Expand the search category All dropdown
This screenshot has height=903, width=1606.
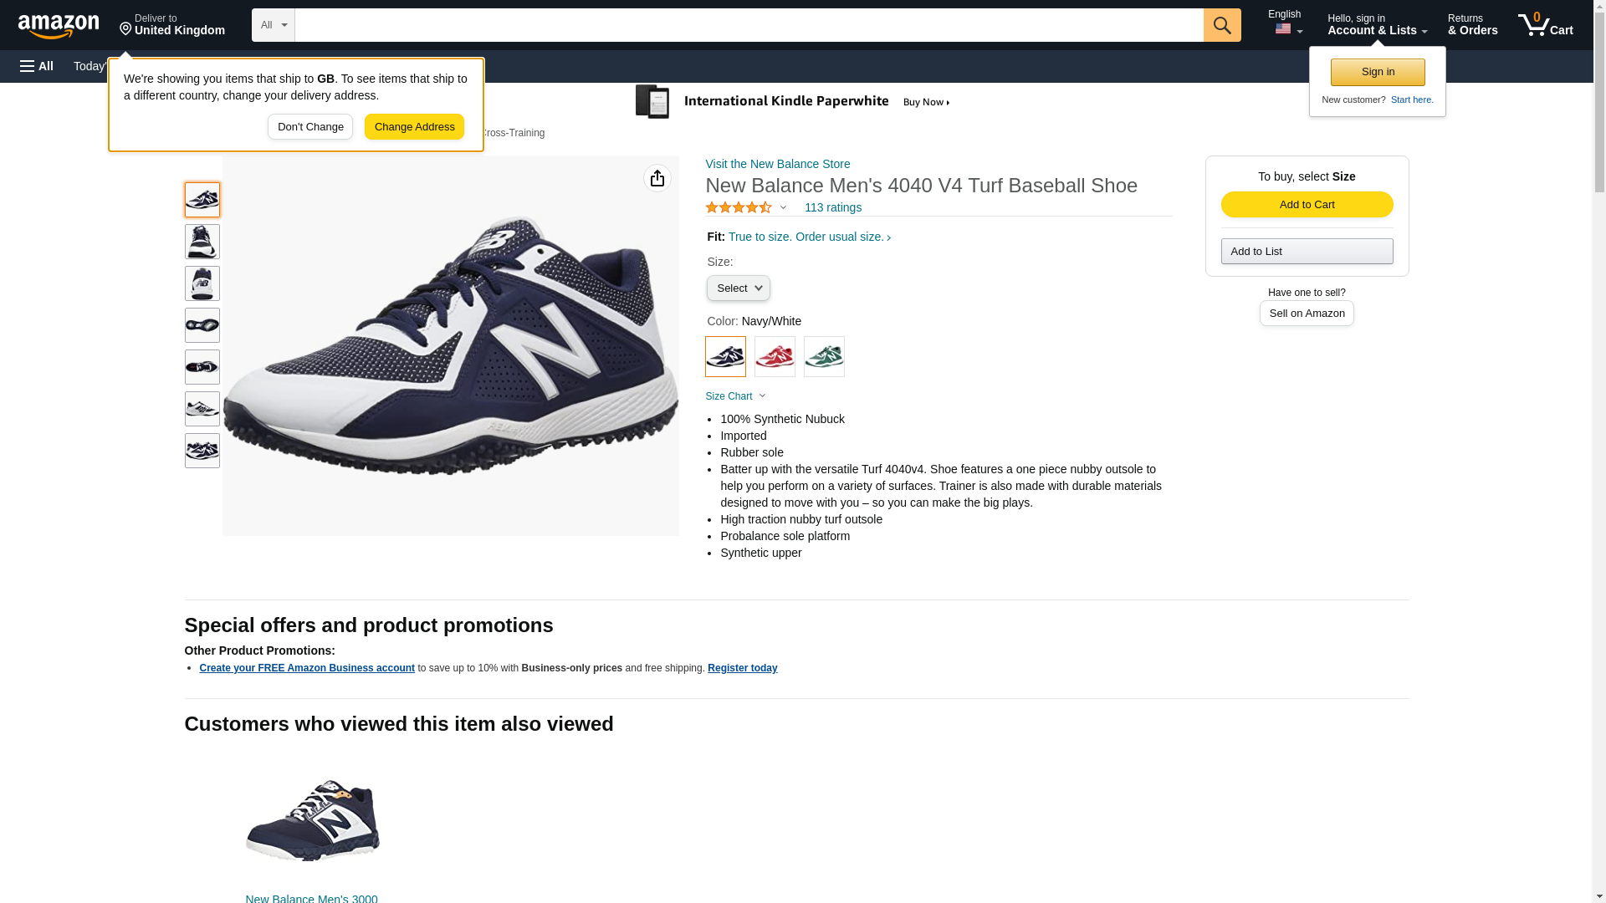(x=273, y=25)
